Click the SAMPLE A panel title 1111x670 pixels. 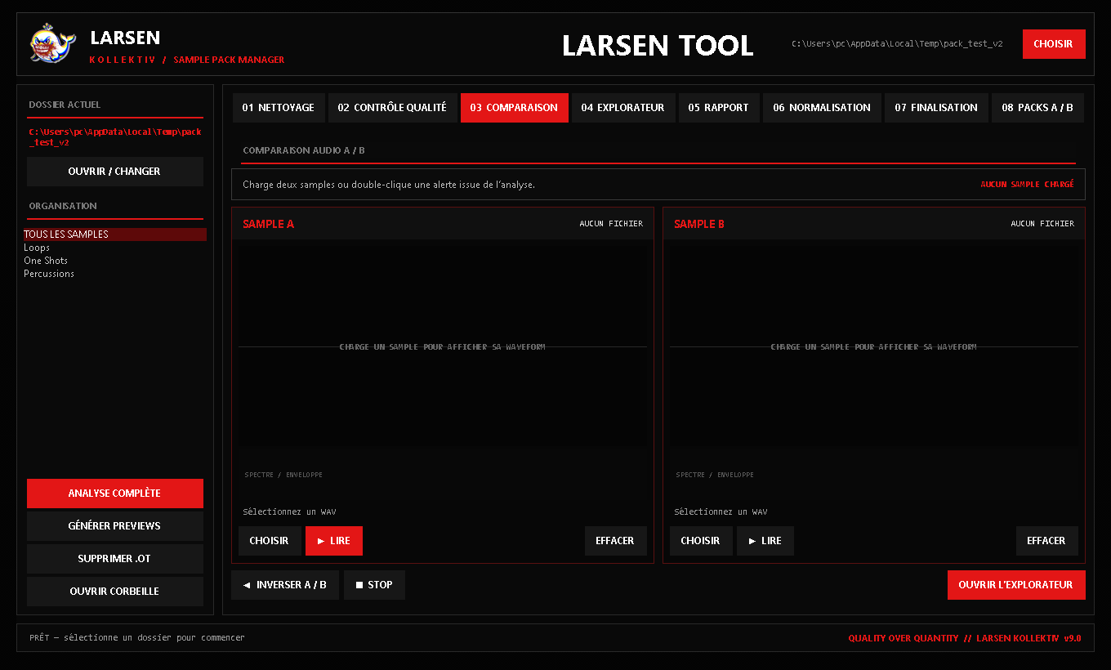pos(268,224)
